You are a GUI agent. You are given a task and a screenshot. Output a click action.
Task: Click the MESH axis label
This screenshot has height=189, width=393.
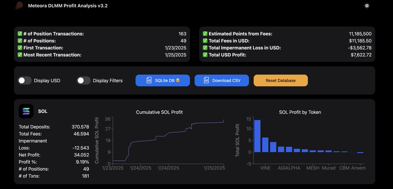coord(312,168)
